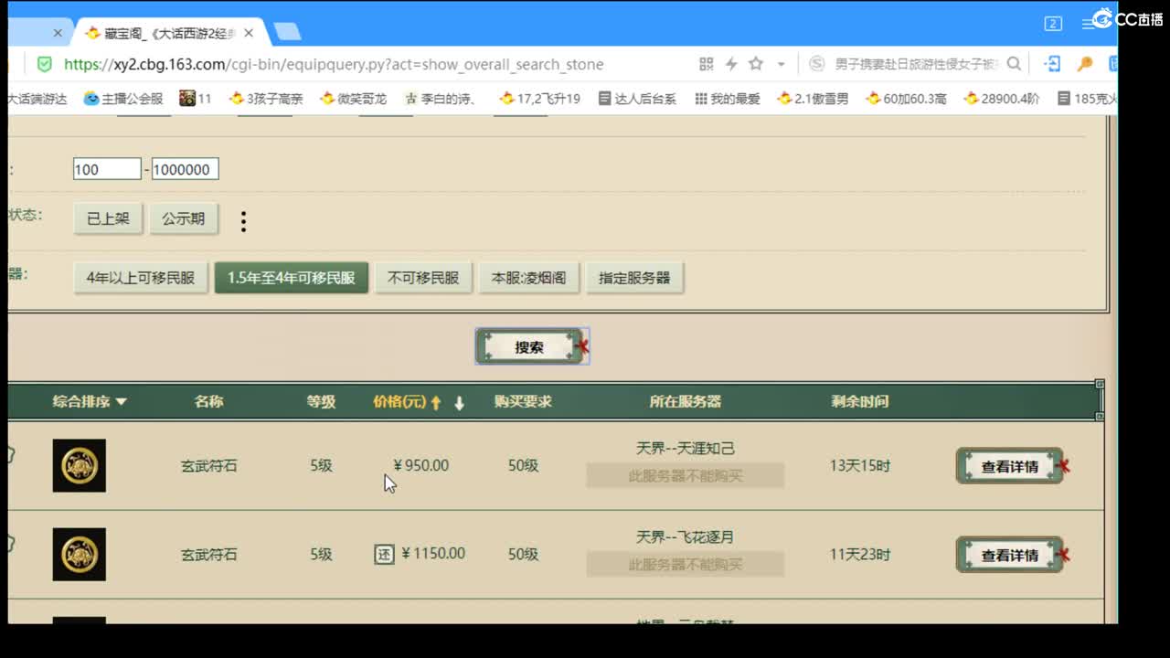Click the login arrow extension icon

tap(1053, 64)
